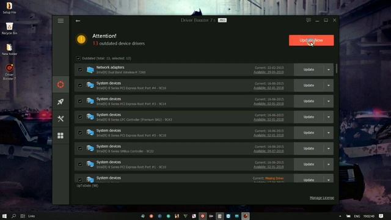
Task: Open Available date link for SMBus Controller
Action: click(x=269, y=151)
